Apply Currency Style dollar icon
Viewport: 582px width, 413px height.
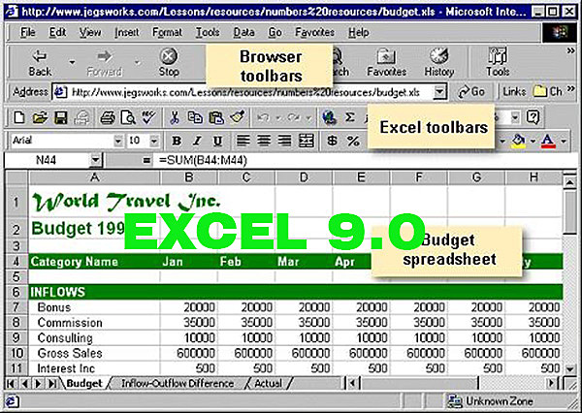333,141
